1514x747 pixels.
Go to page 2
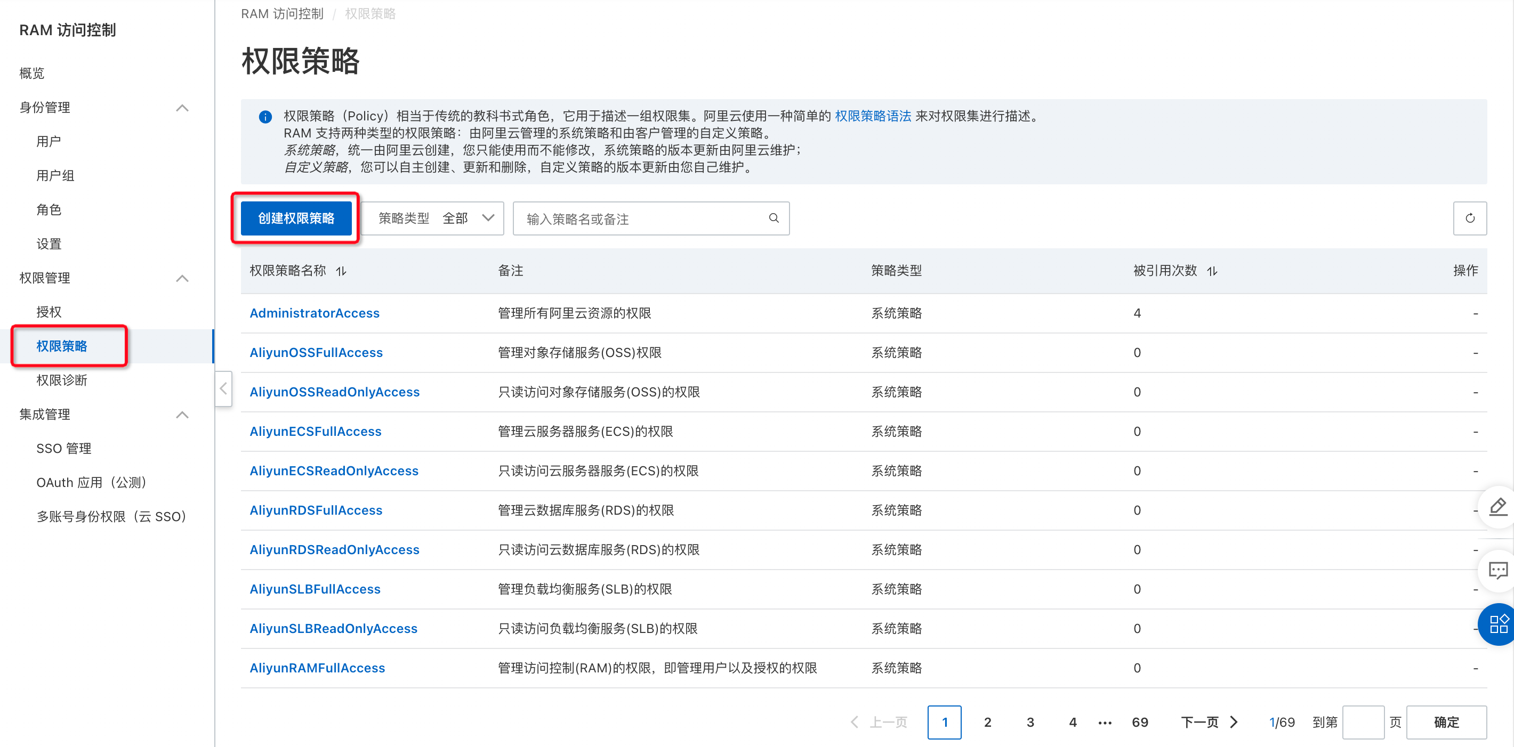click(987, 722)
